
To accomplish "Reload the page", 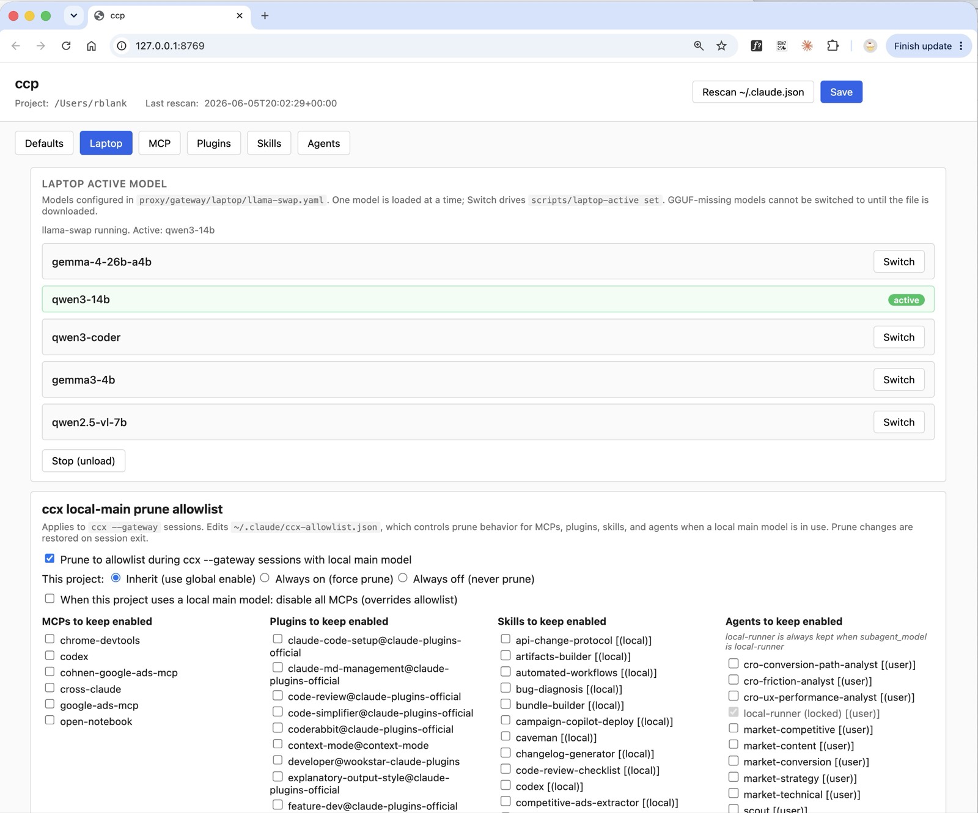I will point(66,46).
